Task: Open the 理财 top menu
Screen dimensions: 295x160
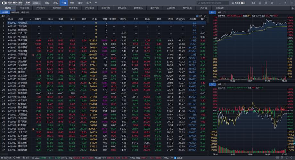Action: pyautogui.click(x=80, y=3)
